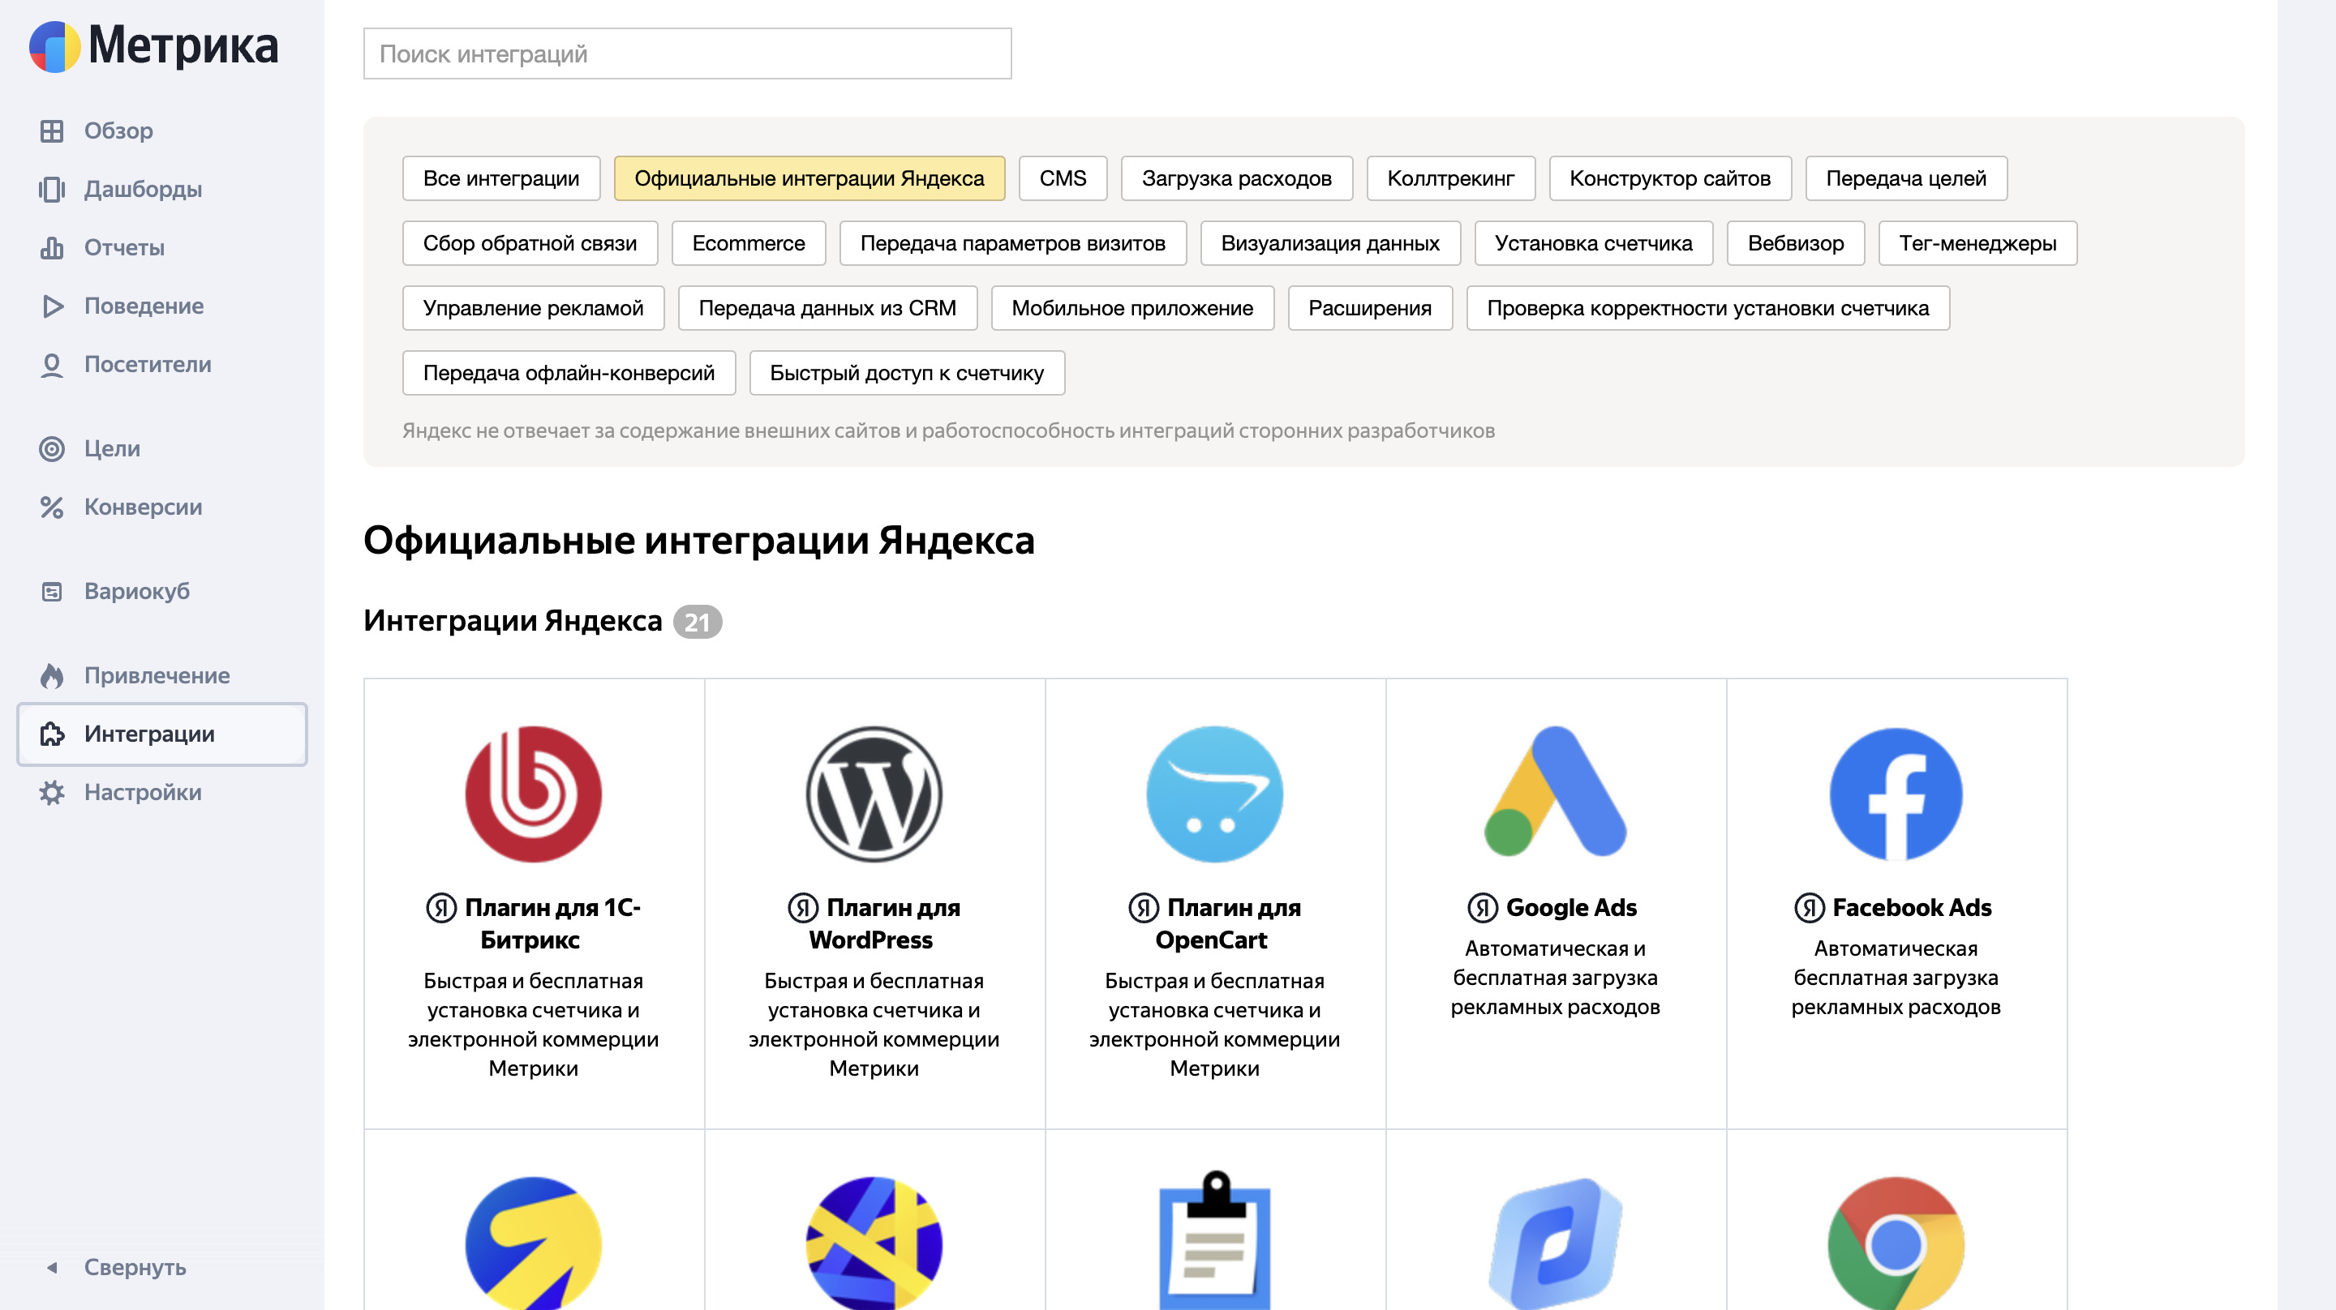This screenshot has height=1310, width=2336.
Task: Select Настройки in sidebar
Action: click(x=144, y=792)
